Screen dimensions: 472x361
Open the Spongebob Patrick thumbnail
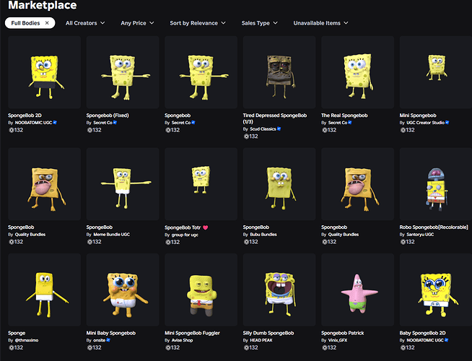(357, 290)
